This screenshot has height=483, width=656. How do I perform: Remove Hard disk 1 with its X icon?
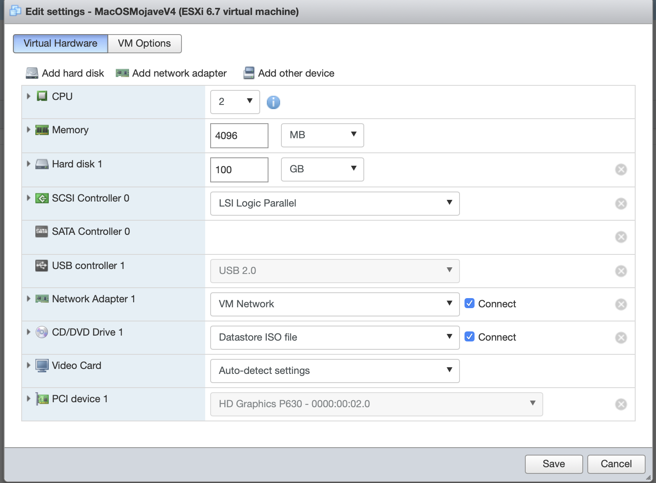[x=621, y=169]
